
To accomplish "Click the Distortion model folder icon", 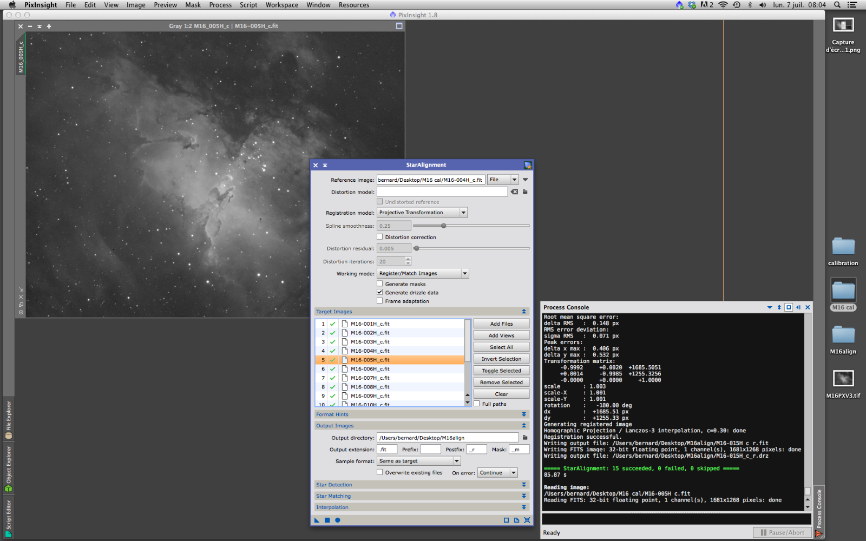I will coord(525,192).
